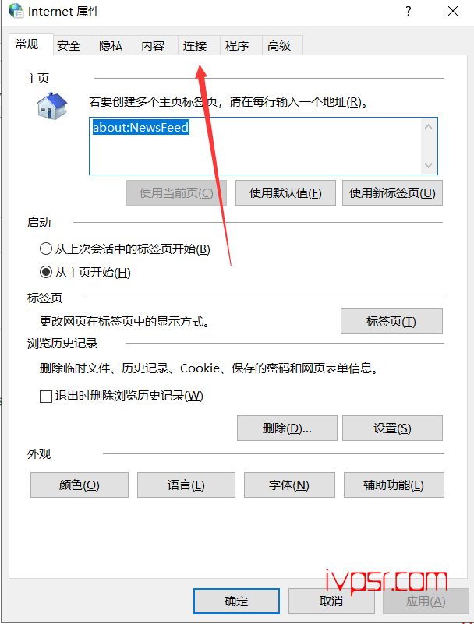The height and width of the screenshot is (624, 474).
Task: Click homepage box scroll up arrow
Action: click(429, 127)
